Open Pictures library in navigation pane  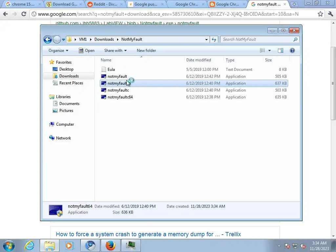pyautogui.click(x=66, y=111)
